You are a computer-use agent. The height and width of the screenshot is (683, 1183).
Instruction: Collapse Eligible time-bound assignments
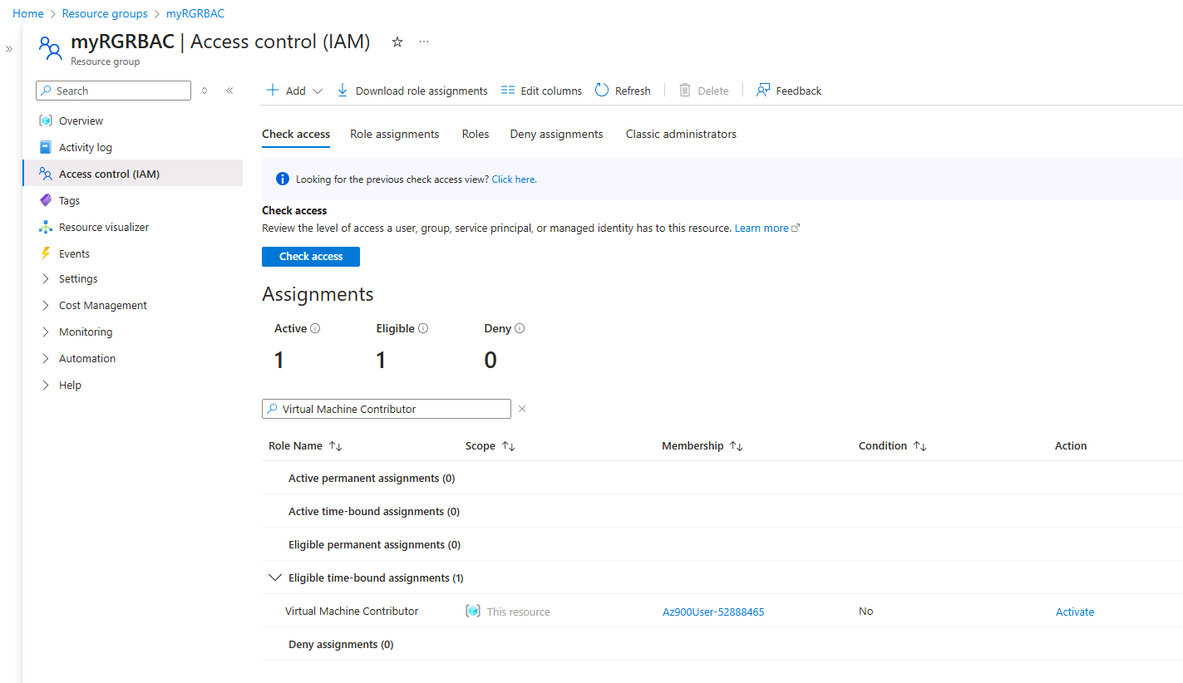click(275, 577)
